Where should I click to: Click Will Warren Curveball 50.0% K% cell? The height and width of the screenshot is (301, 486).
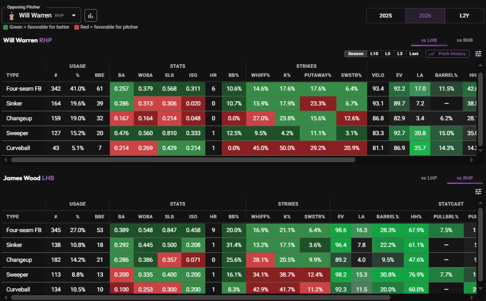pos(287,148)
